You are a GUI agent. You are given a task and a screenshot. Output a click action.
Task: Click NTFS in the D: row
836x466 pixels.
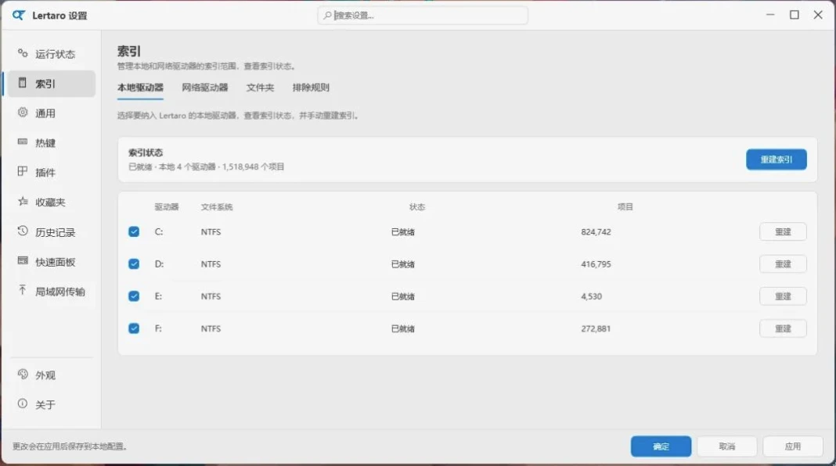pyautogui.click(x=211, y=264)
